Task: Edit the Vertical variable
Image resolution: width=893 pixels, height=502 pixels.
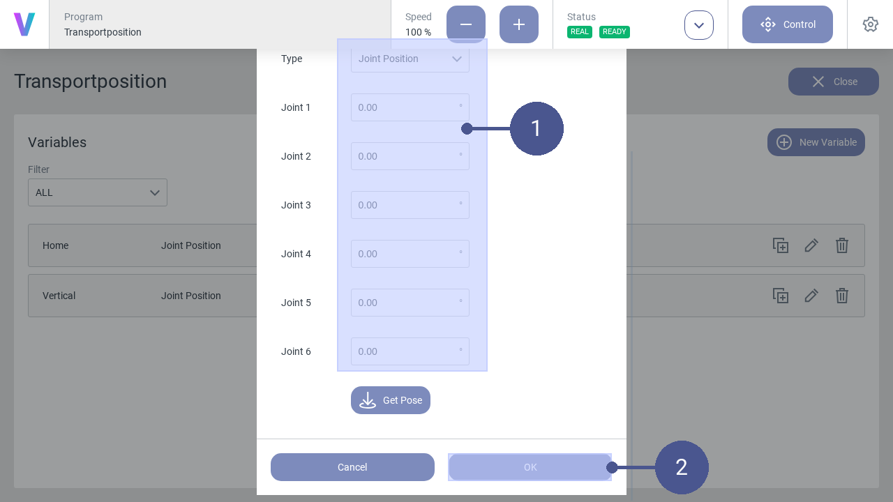Action: (x=811, y=296)
